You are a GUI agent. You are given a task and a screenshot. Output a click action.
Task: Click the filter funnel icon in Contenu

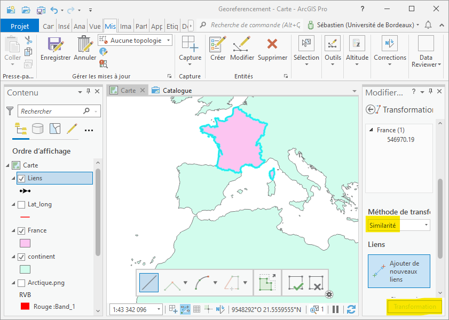click(x=10, y=111)
